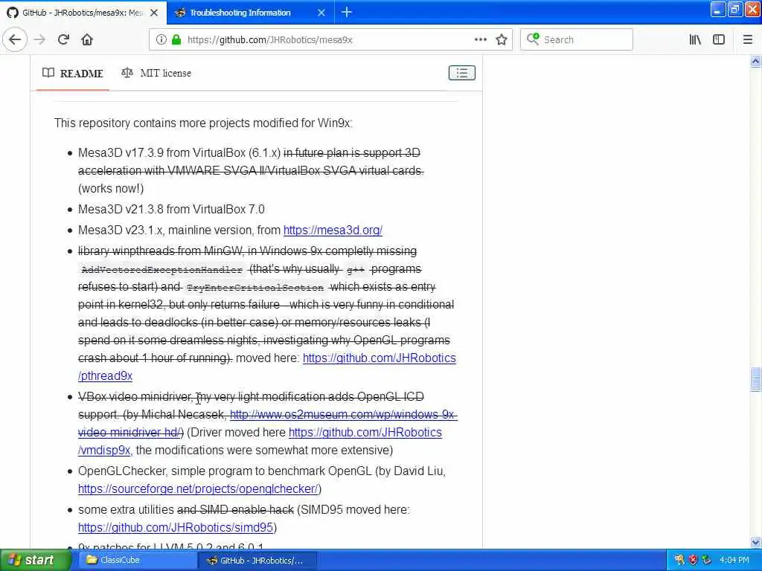Bookmark this page with the star icon
The height and width of the screenshot is (571, 762).
tap(502, 40)
